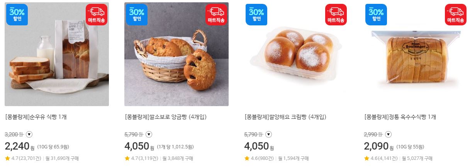The width and height of the screenshot is (470, 168).
Task: Open the 쌀앙해요 크림빵 (4개입) product link
Action: coord(285,117)
